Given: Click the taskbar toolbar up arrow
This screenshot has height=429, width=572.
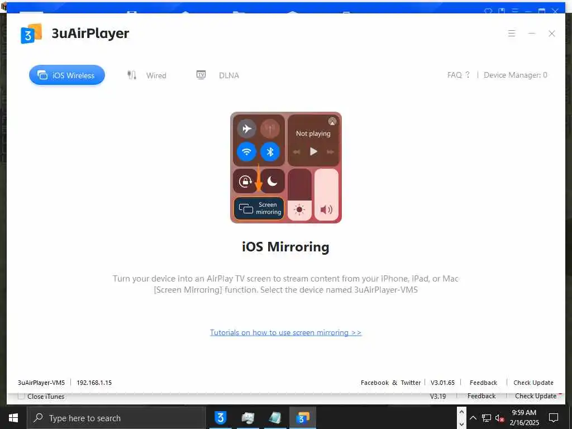Looking at the screenshot, I should [x=461, y=412].
